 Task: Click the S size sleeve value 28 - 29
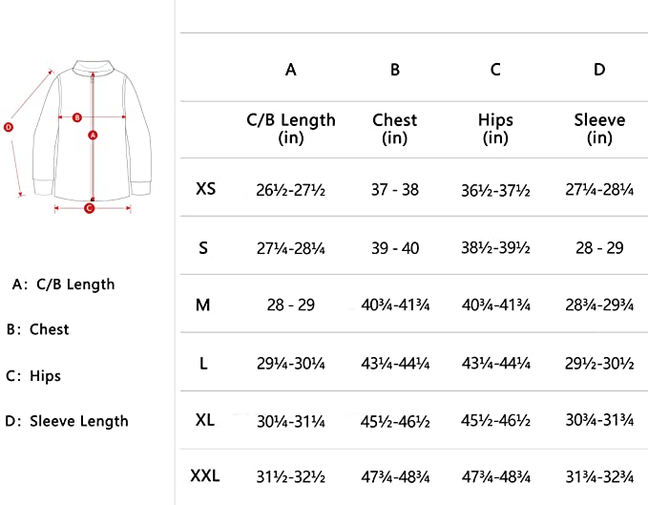[x=599, y=248]
